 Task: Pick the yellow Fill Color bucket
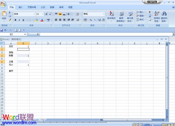(x=36, y=20)
